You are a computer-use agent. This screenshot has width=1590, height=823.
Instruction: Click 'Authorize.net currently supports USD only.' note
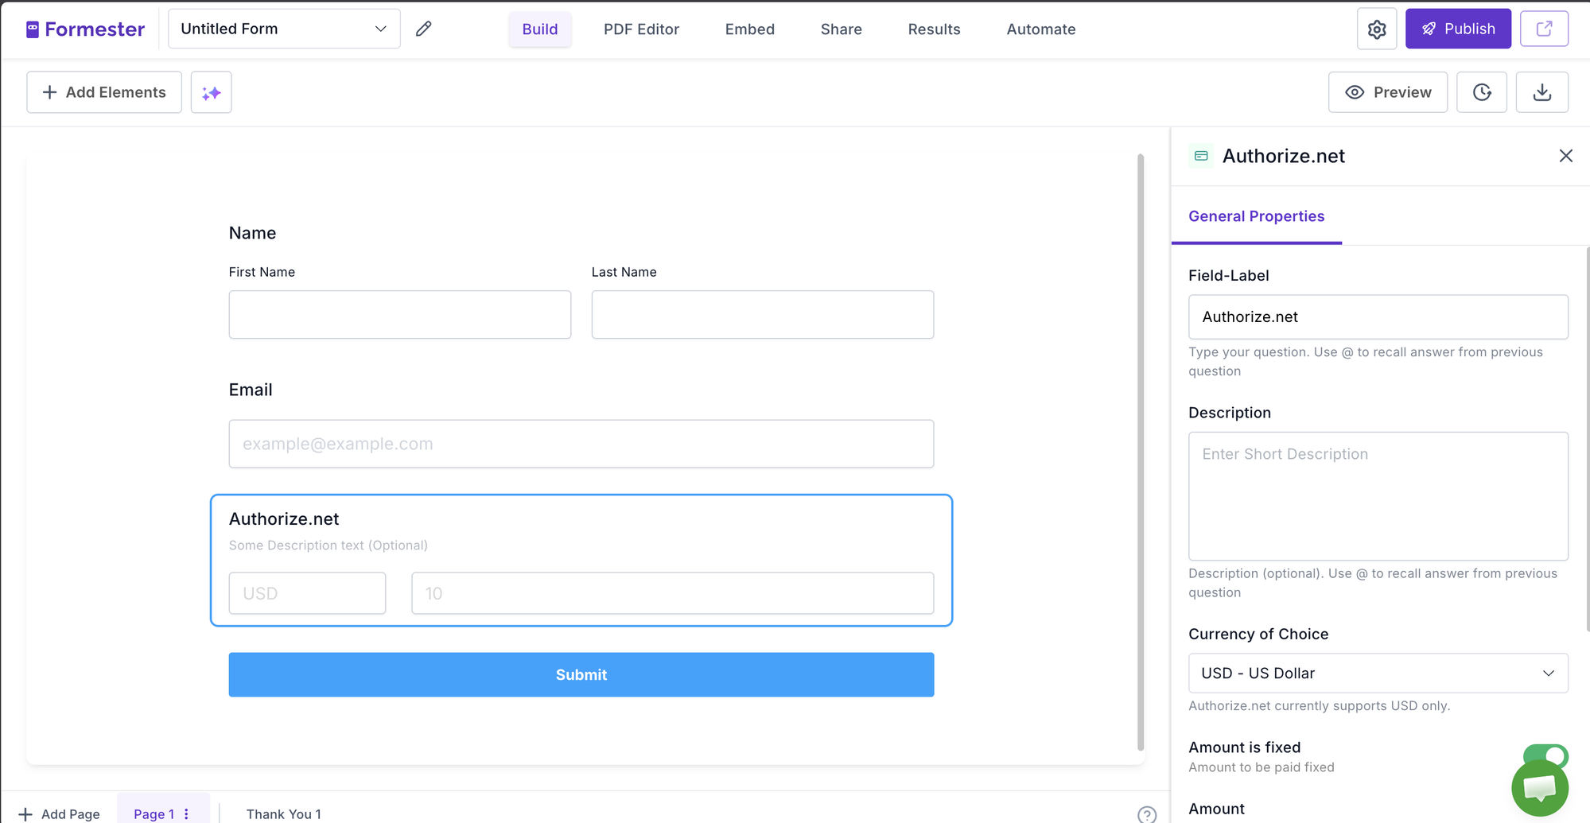(1319, 705)
